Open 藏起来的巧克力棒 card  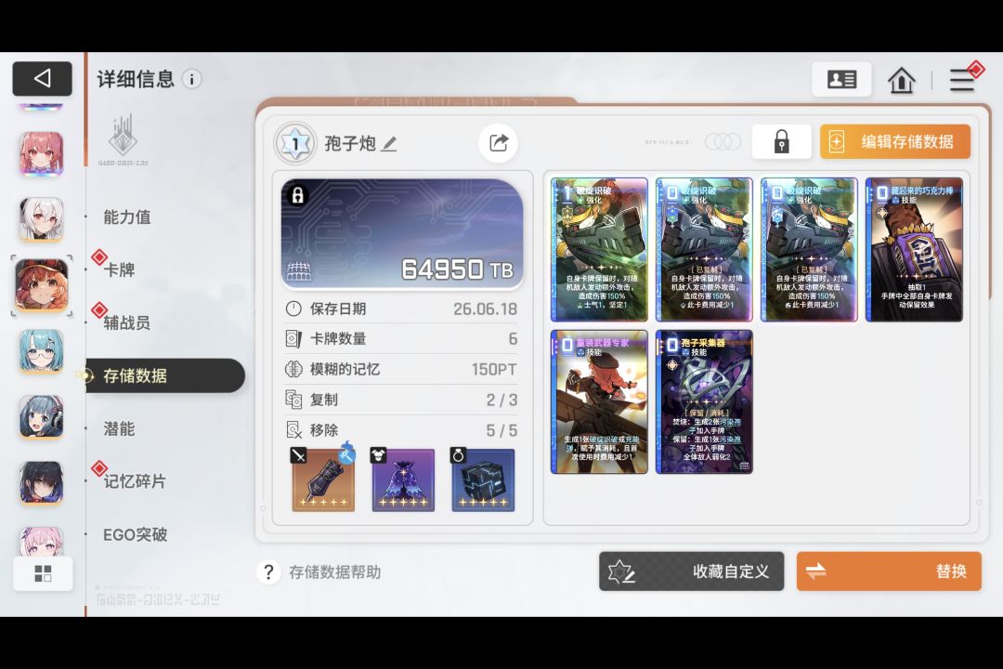click(914, 250)
